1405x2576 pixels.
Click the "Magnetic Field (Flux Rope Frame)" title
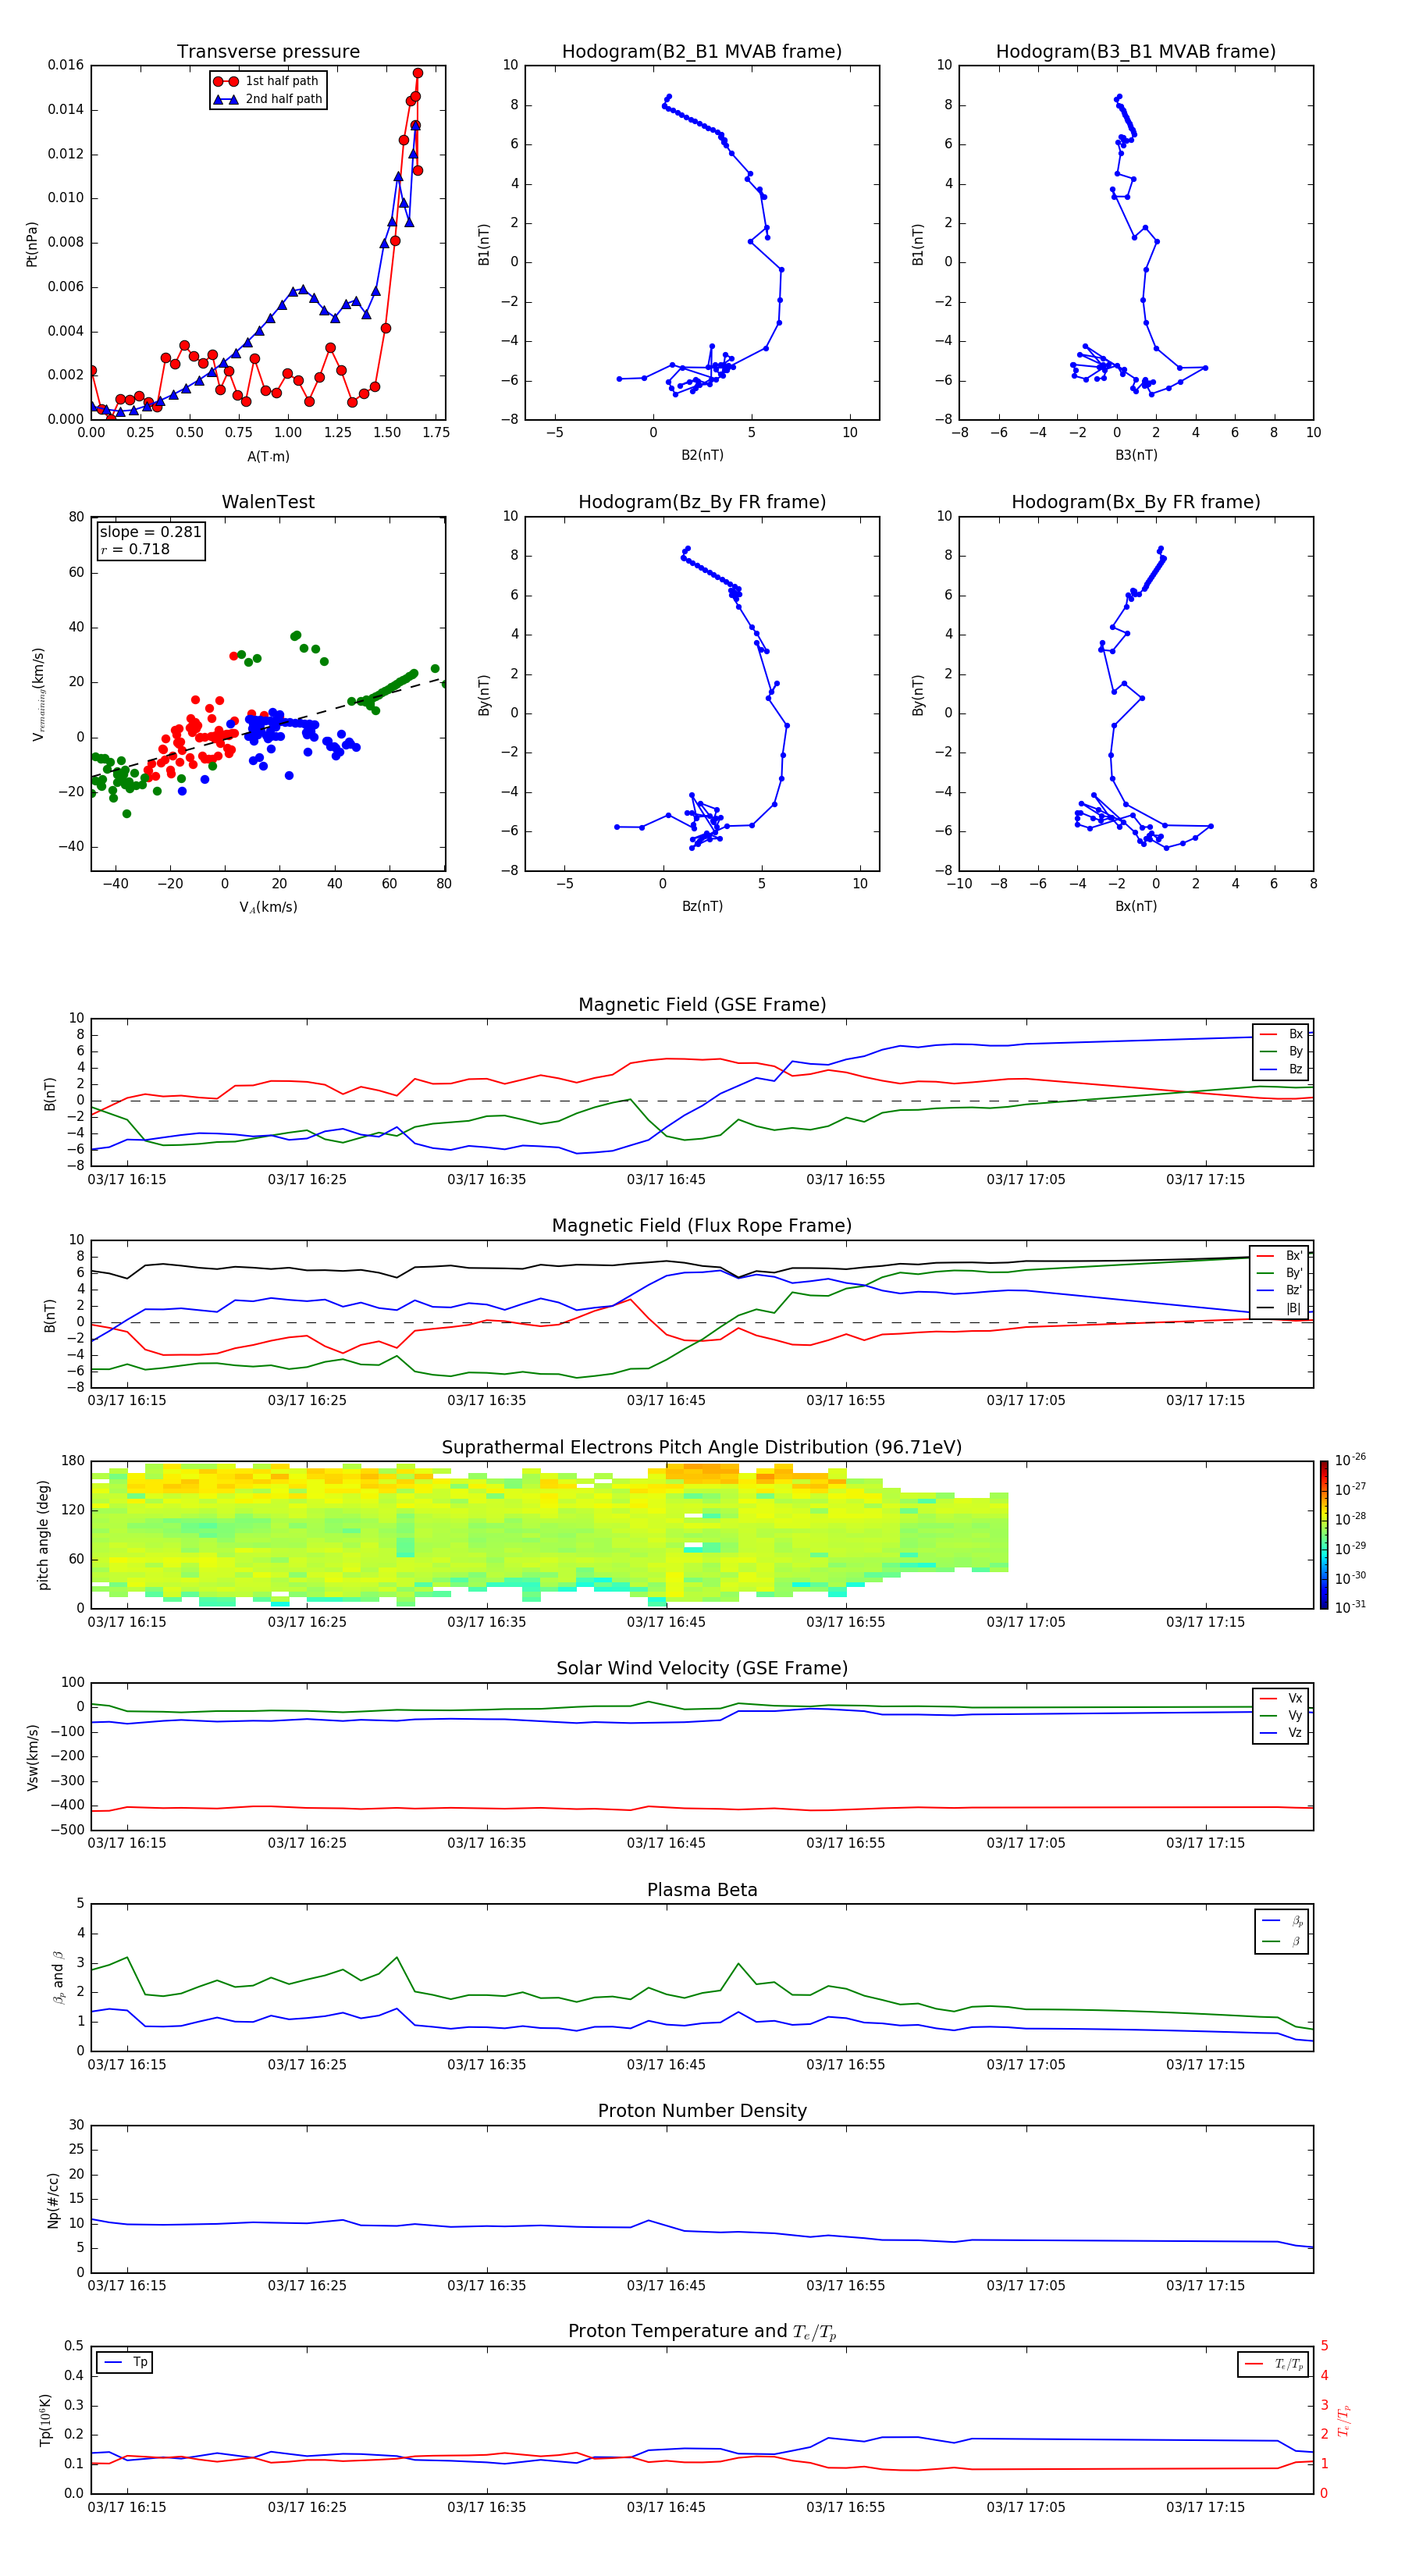point(702,1225)
